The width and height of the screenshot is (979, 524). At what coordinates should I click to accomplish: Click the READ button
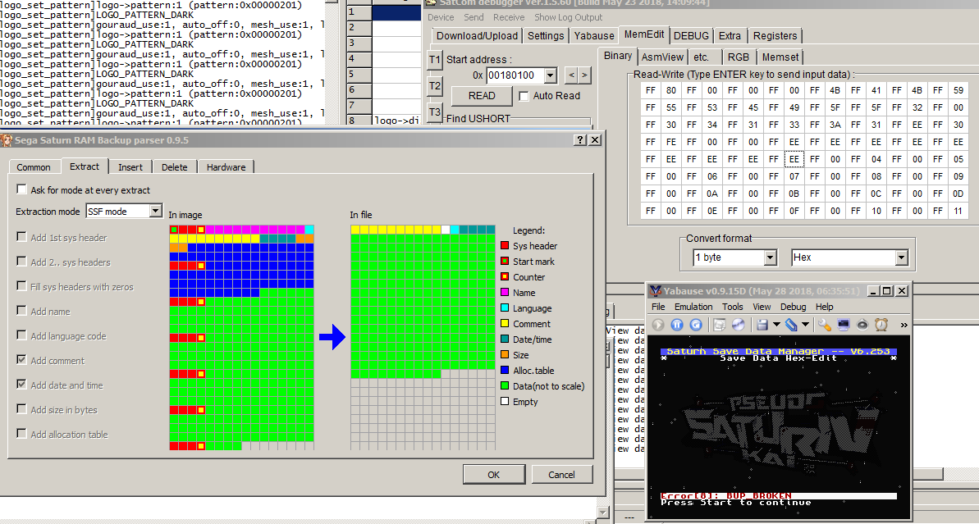(482, 96)
